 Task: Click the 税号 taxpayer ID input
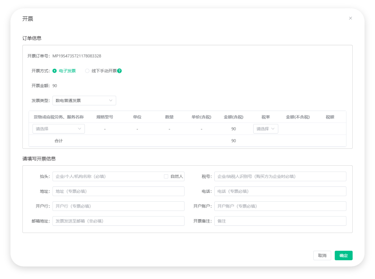point(280,176)
